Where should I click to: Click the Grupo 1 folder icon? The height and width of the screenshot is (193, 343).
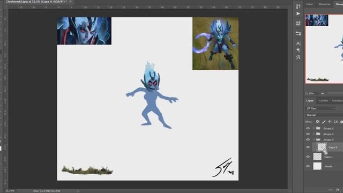click(x=318, y=128)
